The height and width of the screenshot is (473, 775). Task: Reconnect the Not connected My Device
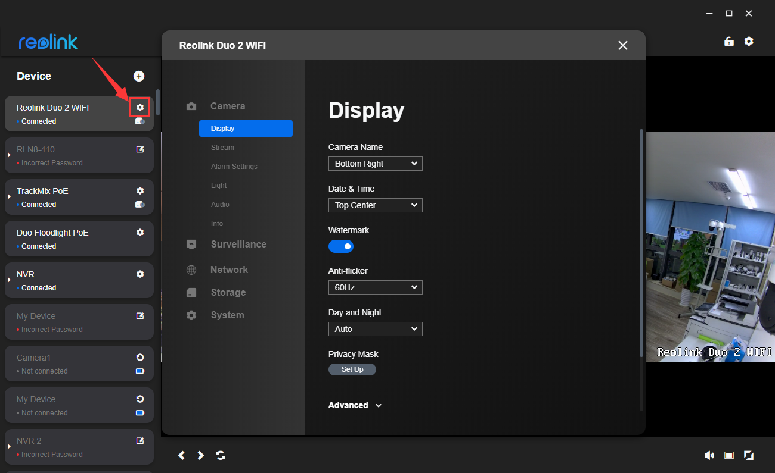140,399
